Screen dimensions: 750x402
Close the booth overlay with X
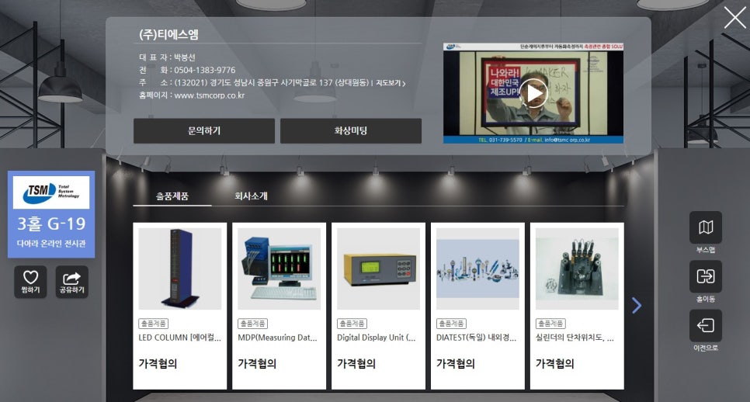pos(734,18)
